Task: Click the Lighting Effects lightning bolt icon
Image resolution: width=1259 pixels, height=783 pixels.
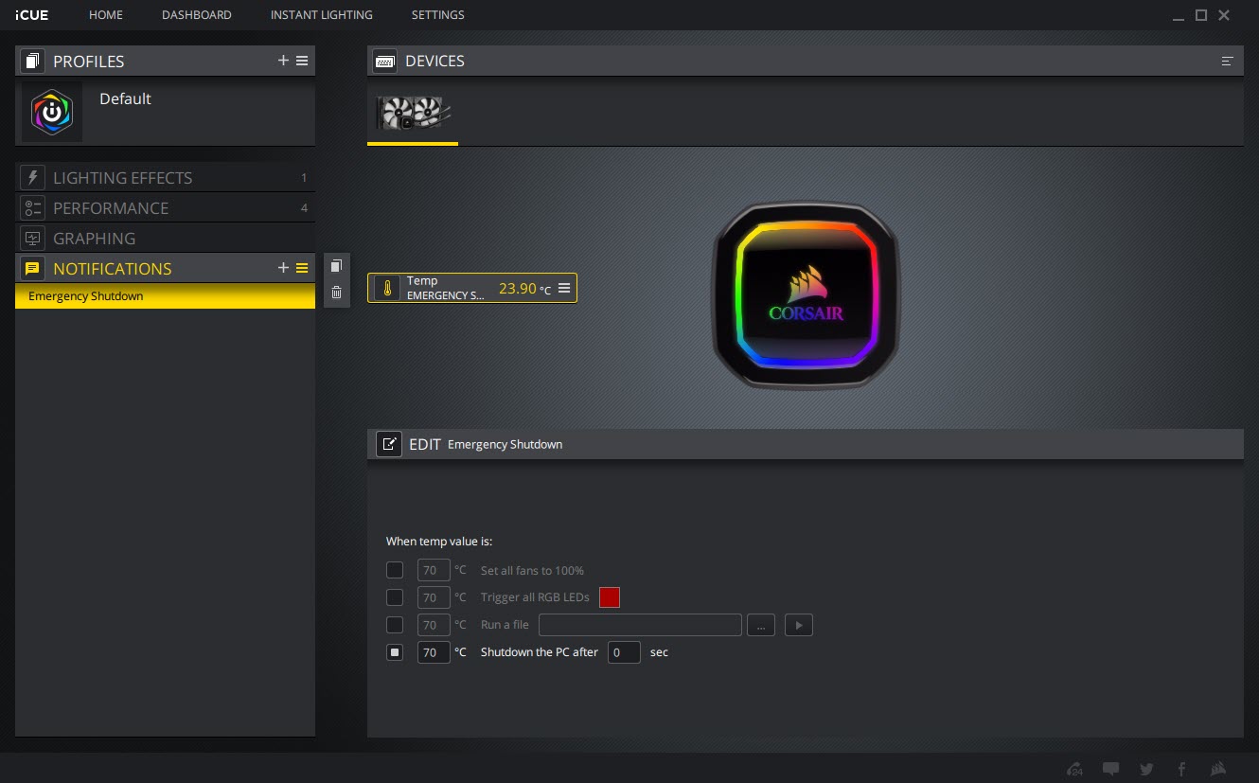Action: point(32,178)
